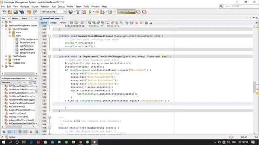This screenshot has height=145, width=259.
Task: Collapse the Source Packages node
Action: click(x=6, y=29)
